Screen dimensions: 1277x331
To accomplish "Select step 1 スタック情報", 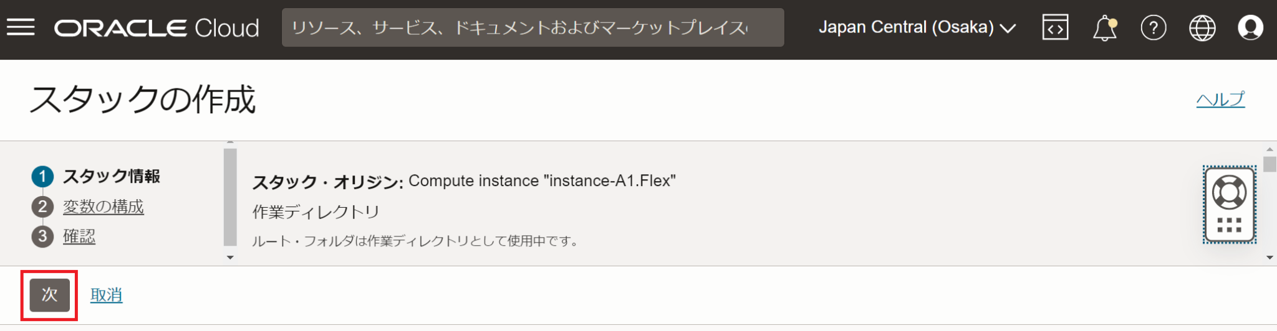I will pos(111,177).
